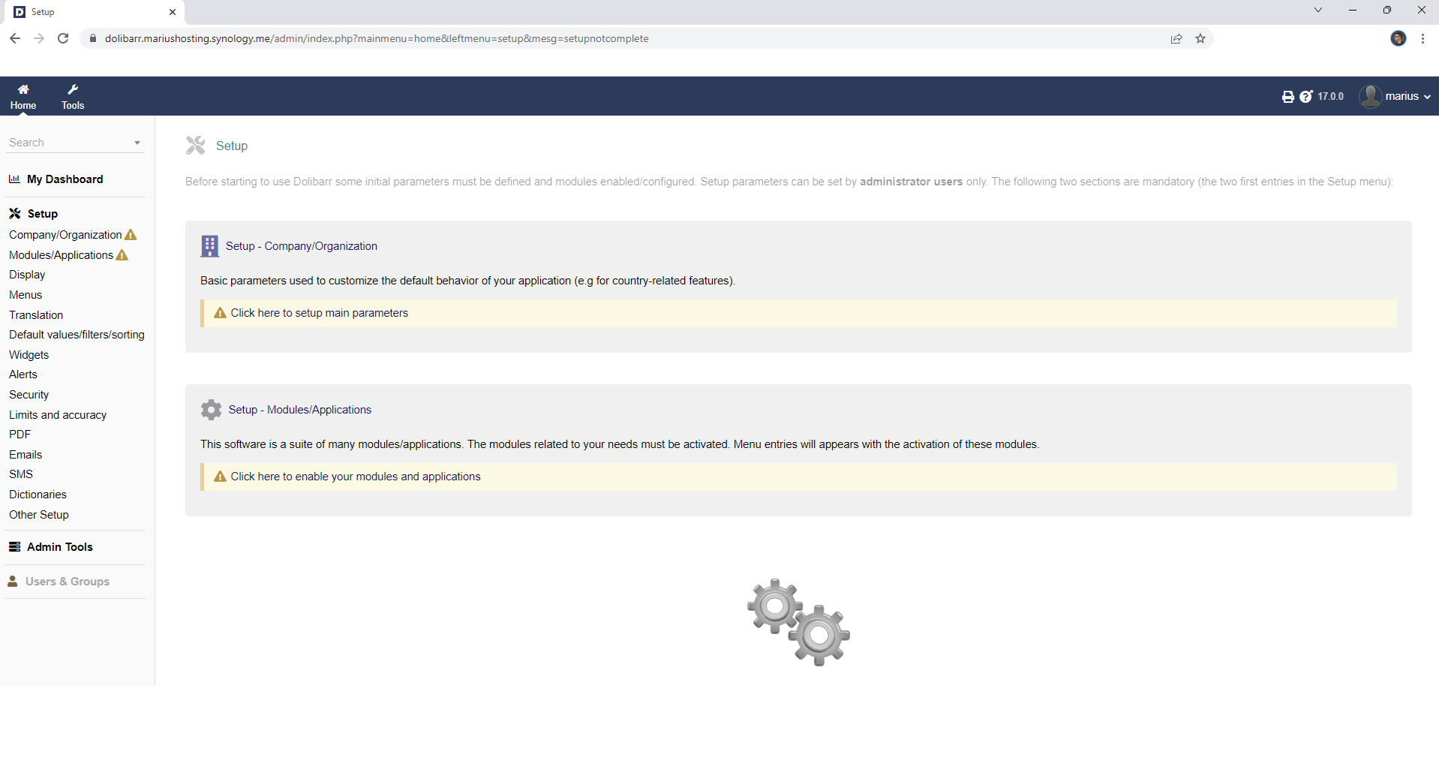
Task: Click the warning icon beside Modules/Applications
Action: point(122,255)
